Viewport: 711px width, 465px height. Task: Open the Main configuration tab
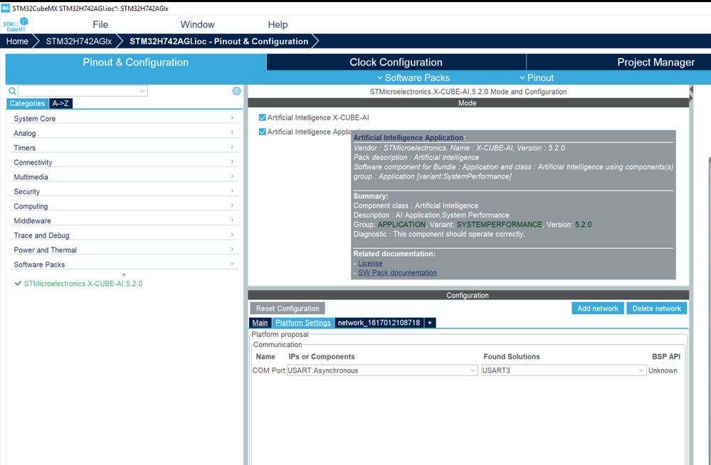[260, 323]
